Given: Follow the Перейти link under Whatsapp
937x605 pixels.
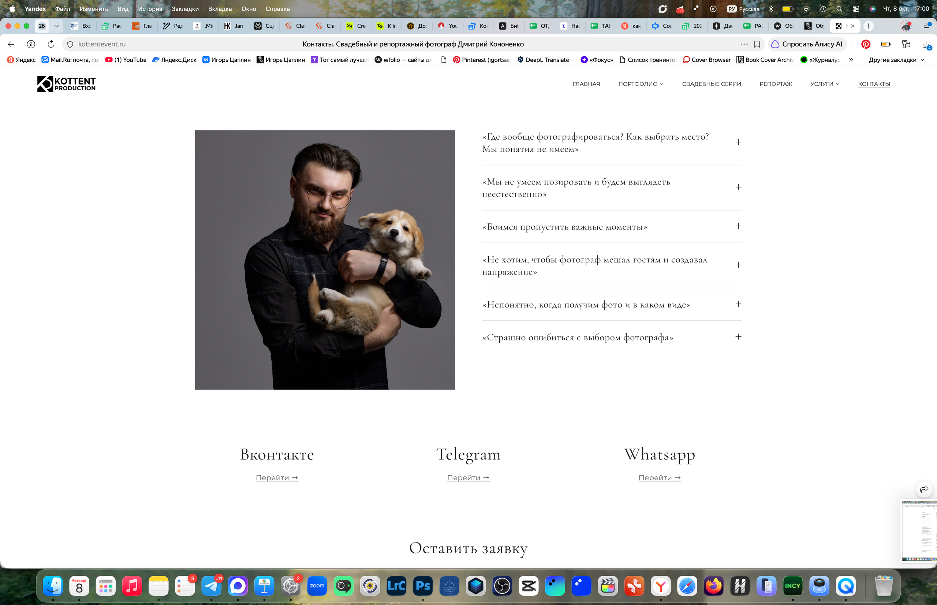Looking at the screenshot, I should (x=660, y=478).
